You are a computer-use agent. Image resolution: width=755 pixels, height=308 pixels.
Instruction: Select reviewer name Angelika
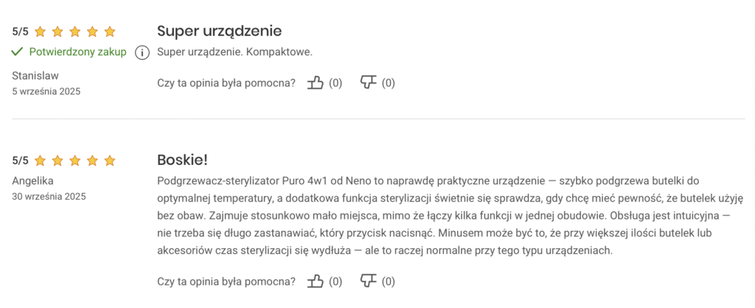click(34, 180)
